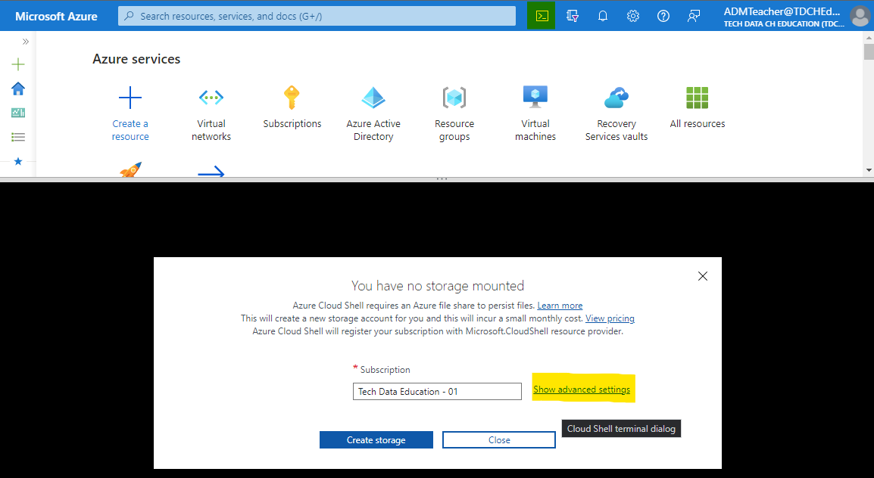The height and width of the screenshot is (478, 874).
Task: Click the portal page vertical scrollbar
Action: pos(869,51)
